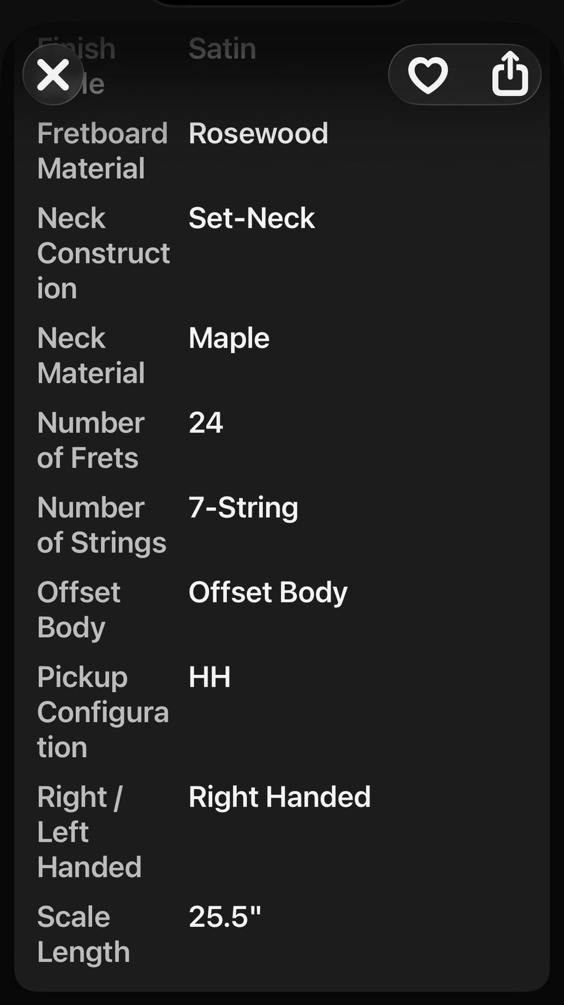Select the 7-String value
The width and height of the screenshot is (564, 1005).
[243, 508]
